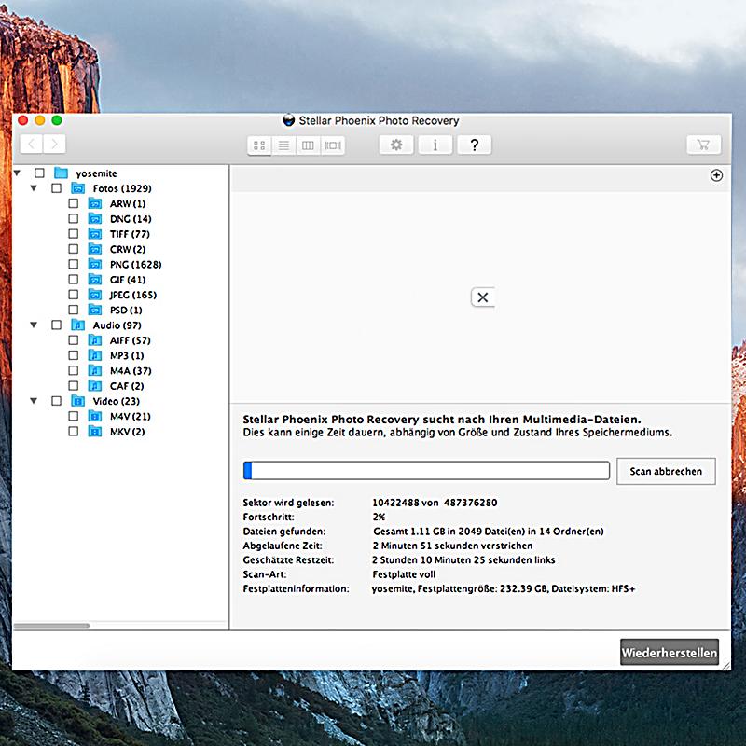The height and width of the screenshot is (746, 746).
Task: Click the sector count '10422488 von 487376280'
Action: pos(435,503)
